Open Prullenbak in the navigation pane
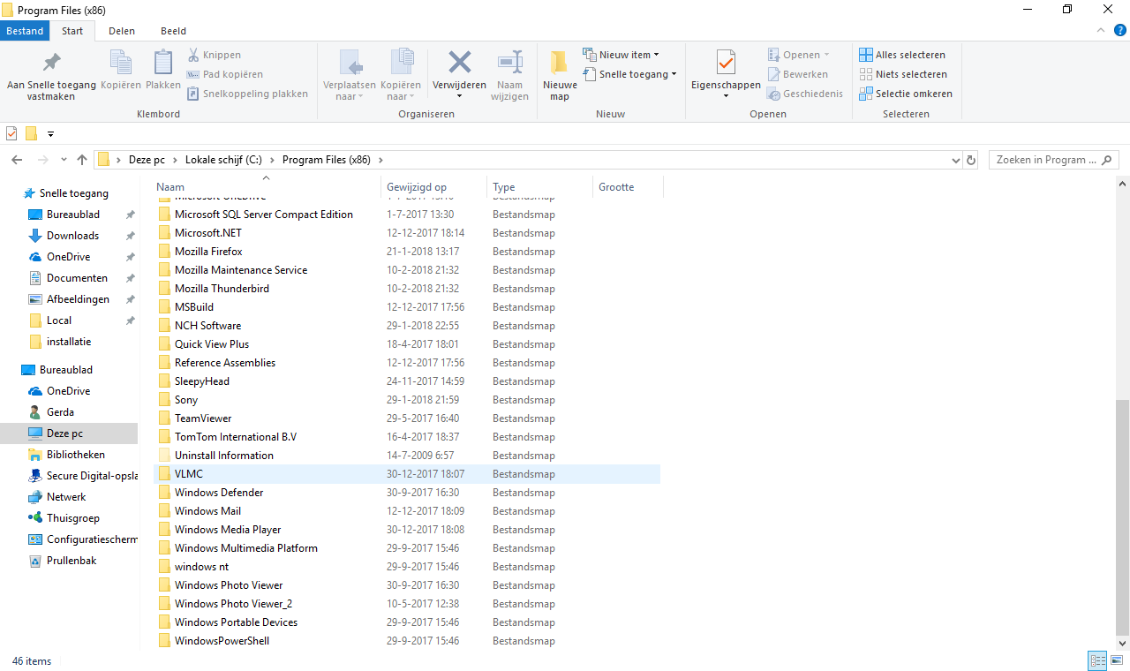The image size is (1130, 671). [72, 561]
